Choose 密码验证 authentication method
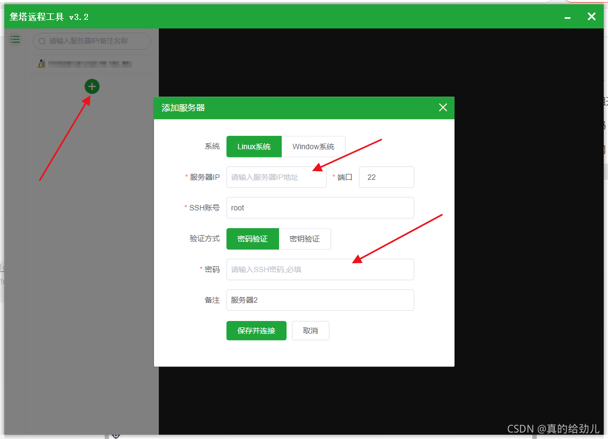The width and height of the screenshot is (608, 439). pos(252,239)
